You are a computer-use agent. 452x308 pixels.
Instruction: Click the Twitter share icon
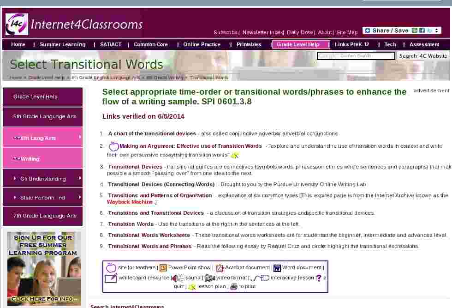coord(429,30)
